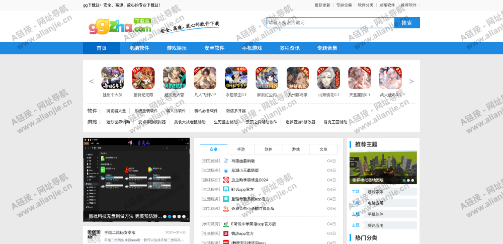Open the 腾讯应用 recommended theme
The image size is (503, 244).
(x=375, y=225)
